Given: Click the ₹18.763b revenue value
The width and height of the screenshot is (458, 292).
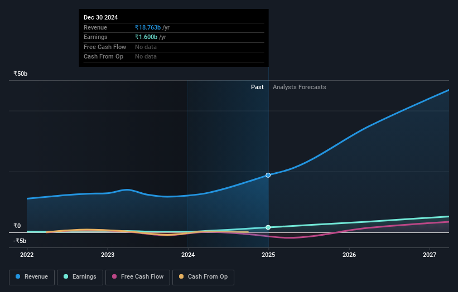Looking at the screenshot, I should pos(148,27).
